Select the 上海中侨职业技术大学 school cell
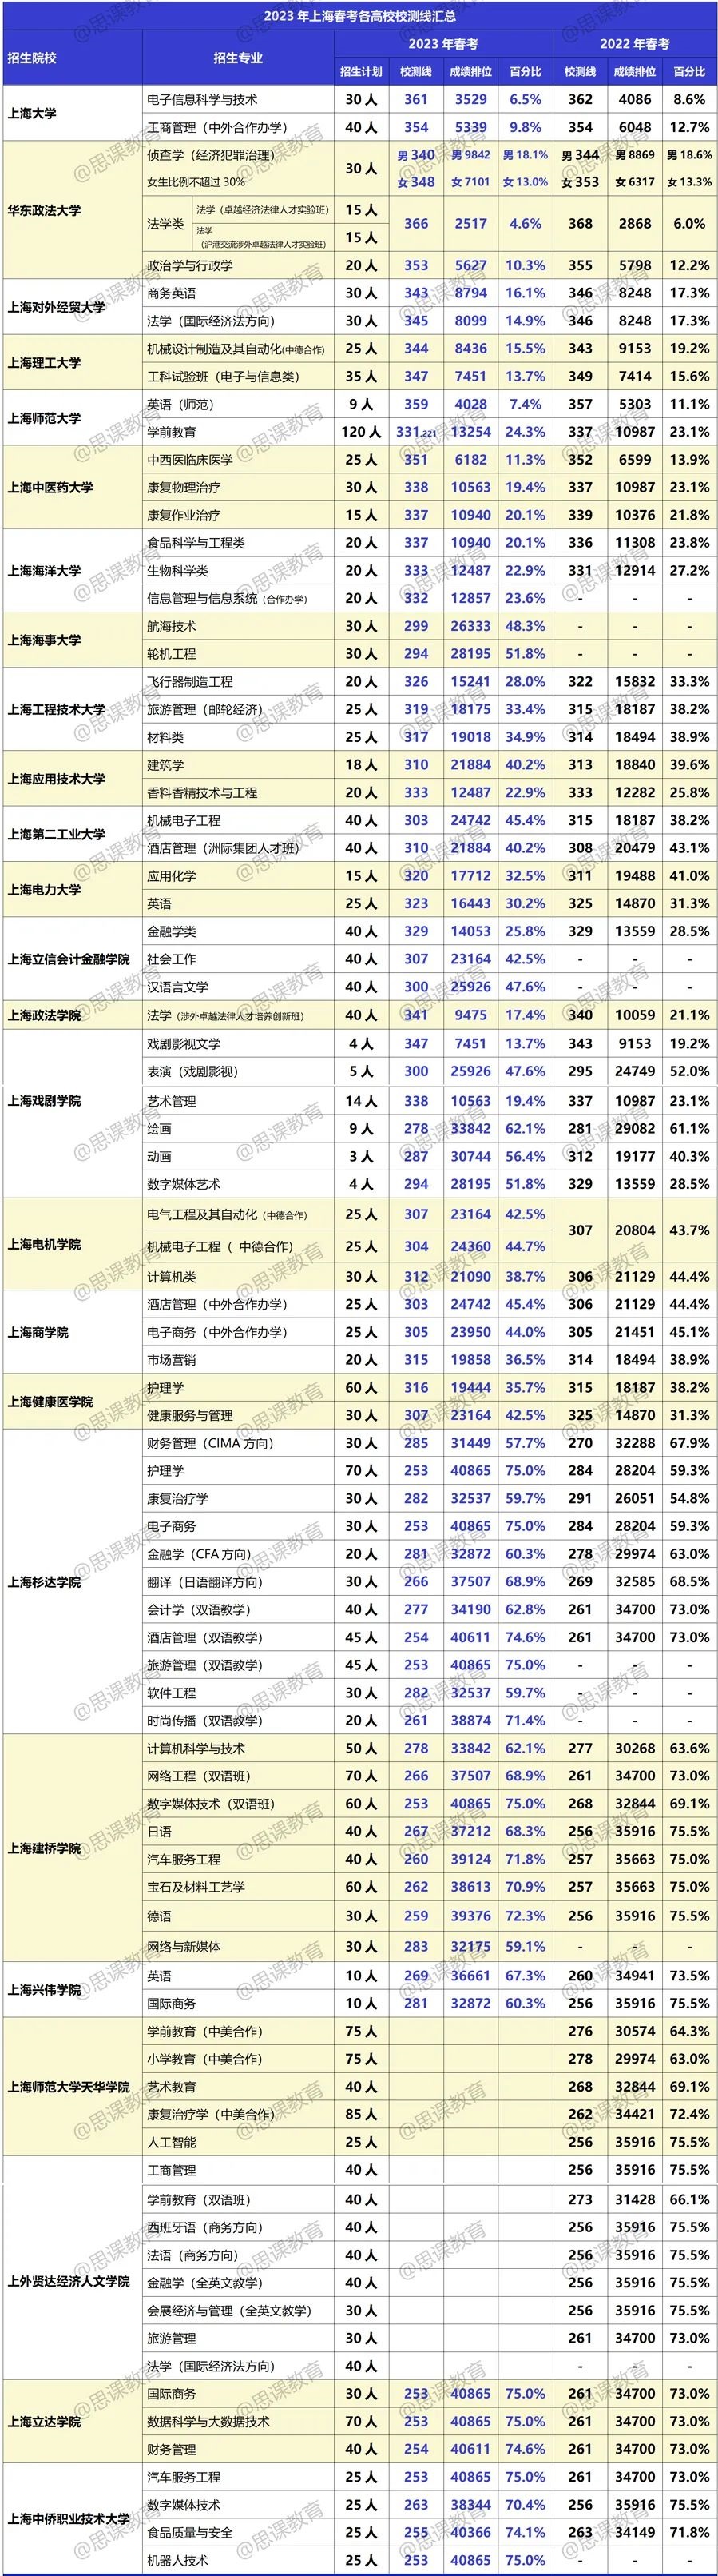Image resolution: width=718 pixels, height=2576 pixels. point(69,2518)
